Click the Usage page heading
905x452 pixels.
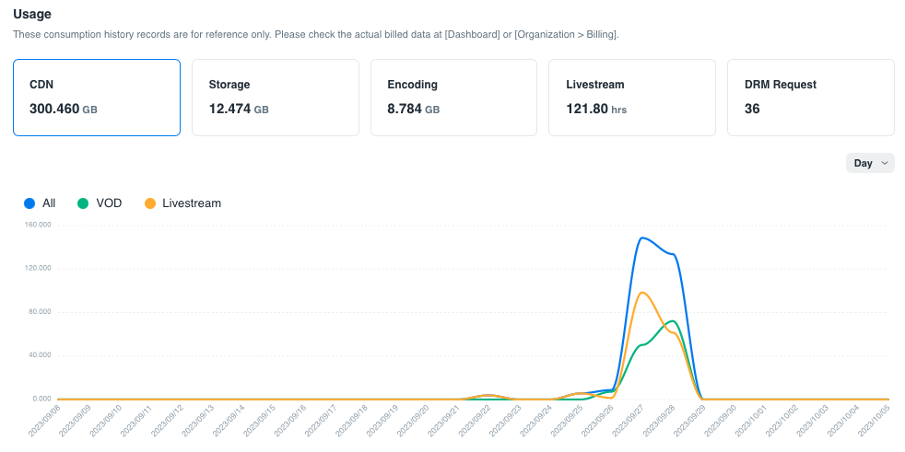click(x=32, y=14)
